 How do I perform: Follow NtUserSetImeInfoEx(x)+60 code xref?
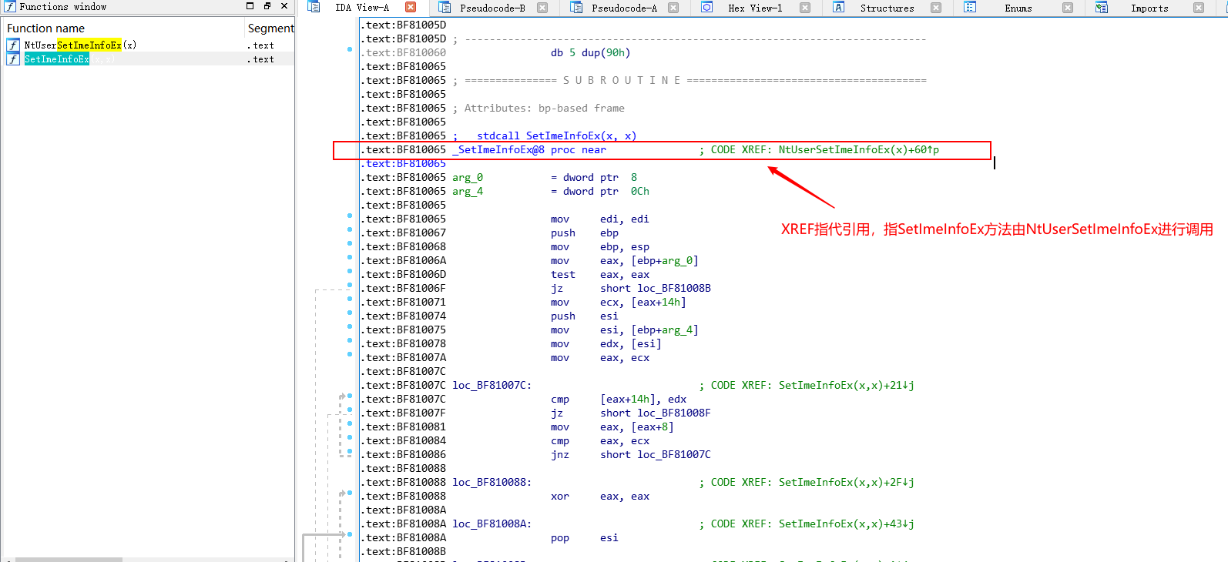click(857, 150)
